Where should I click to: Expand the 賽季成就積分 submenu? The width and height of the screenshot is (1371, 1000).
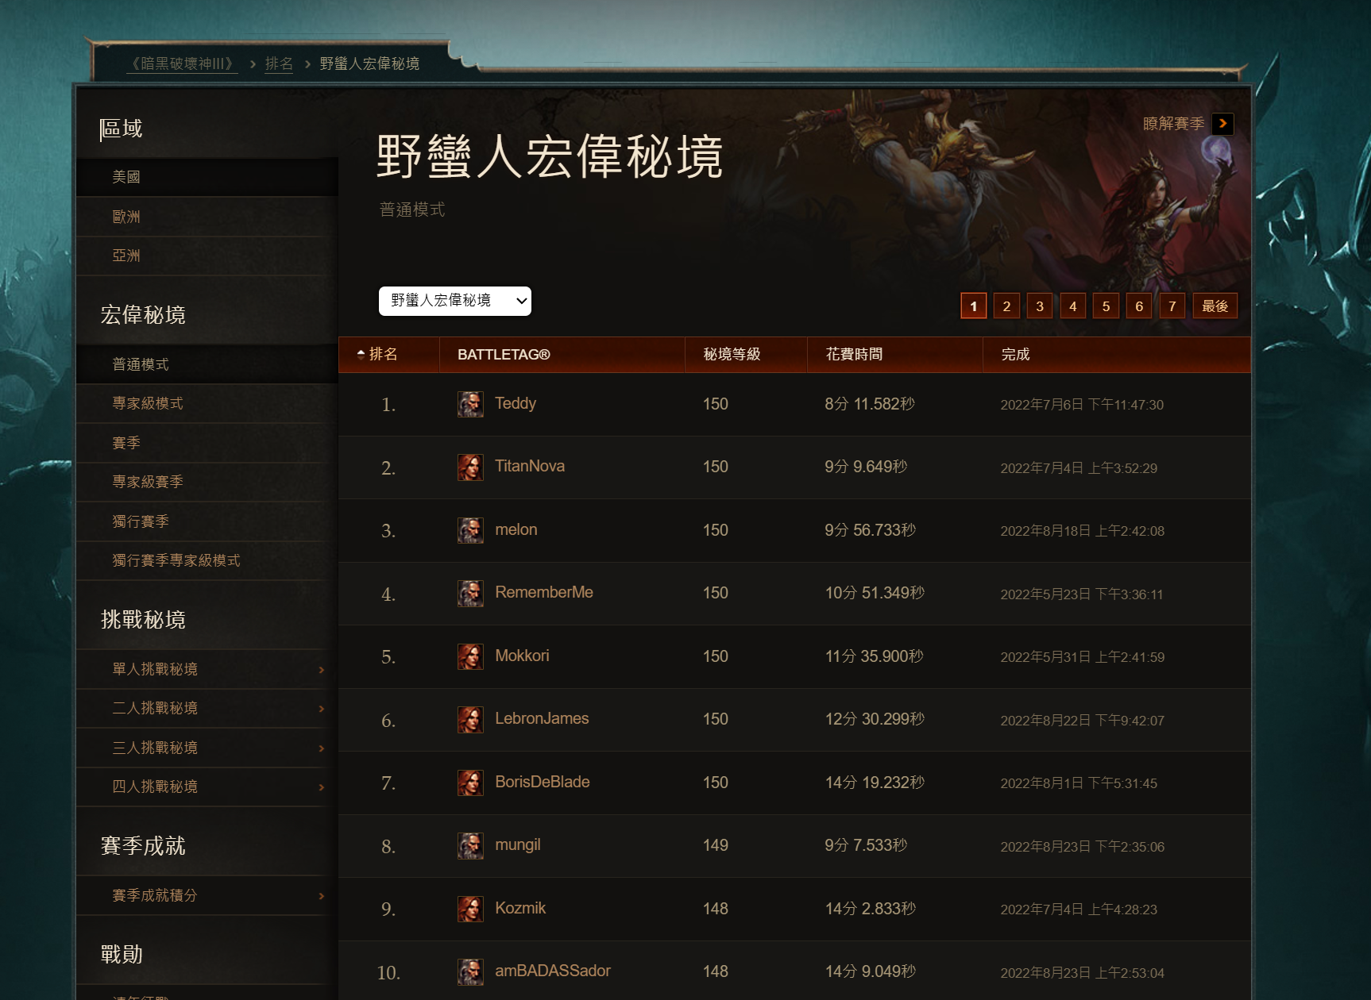(x=207, y=895)
